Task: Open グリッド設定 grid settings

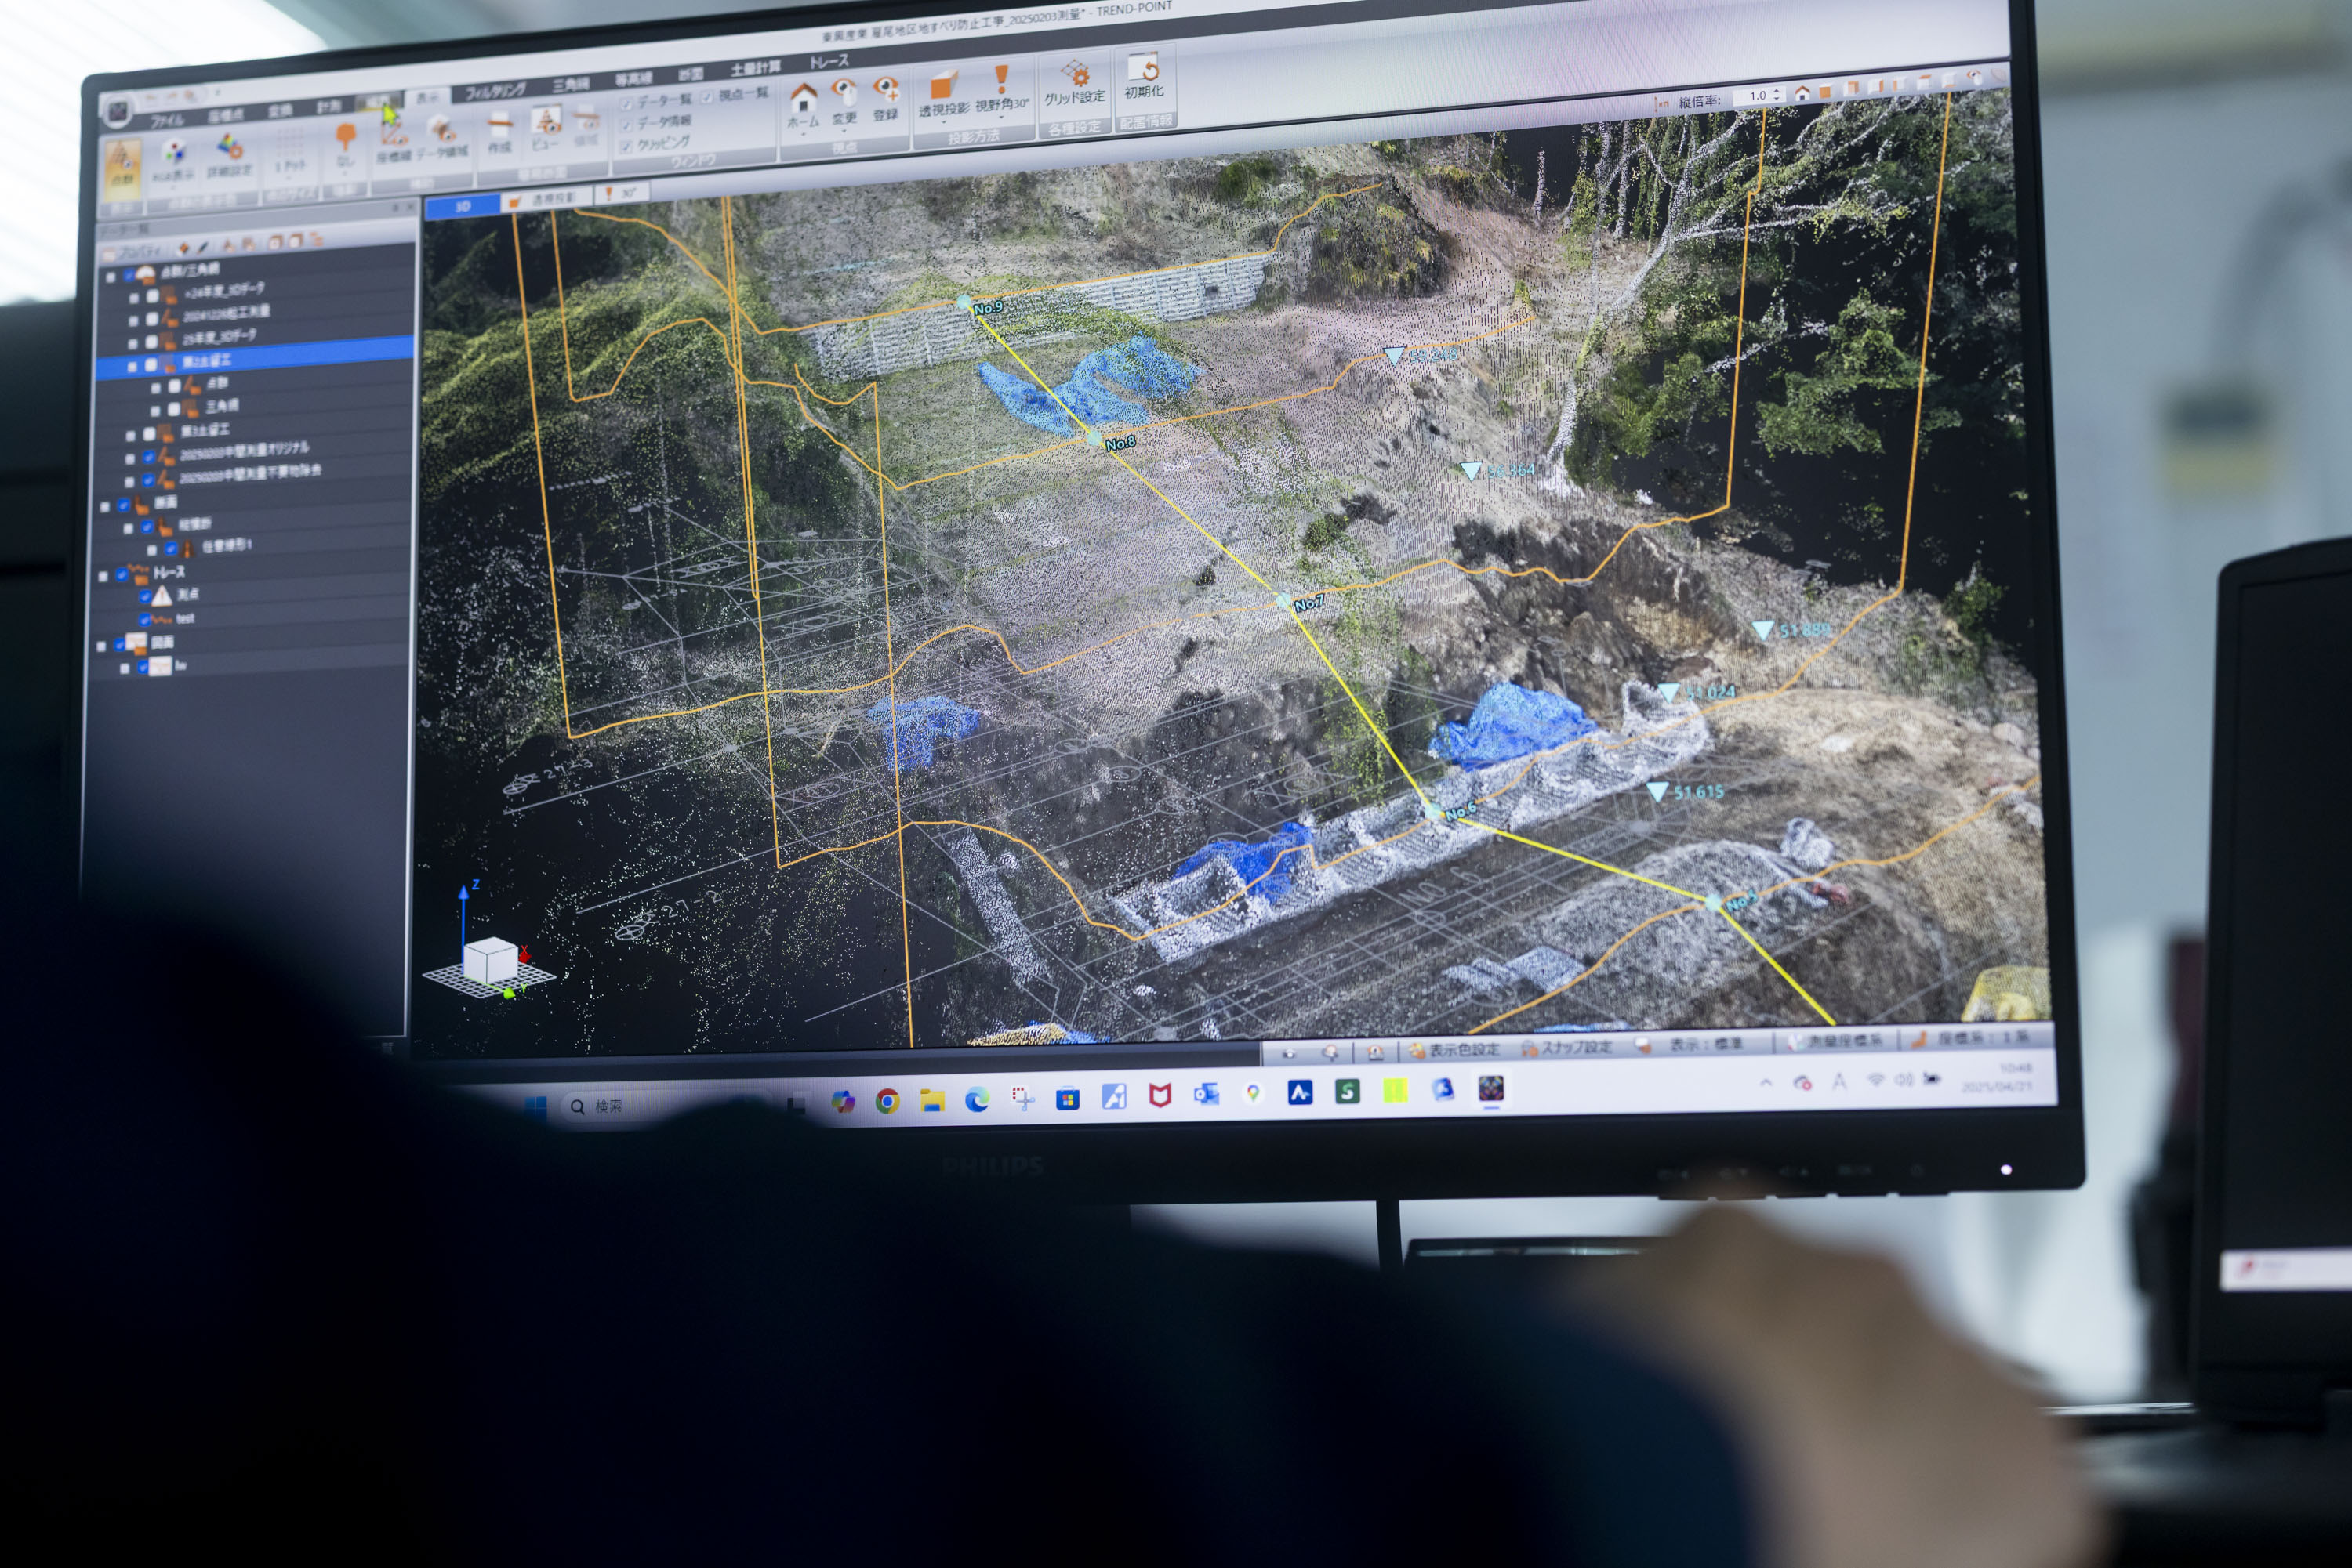Action: (x=1074, y=83)
